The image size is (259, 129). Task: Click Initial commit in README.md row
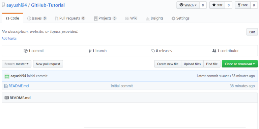coord(122,86)
